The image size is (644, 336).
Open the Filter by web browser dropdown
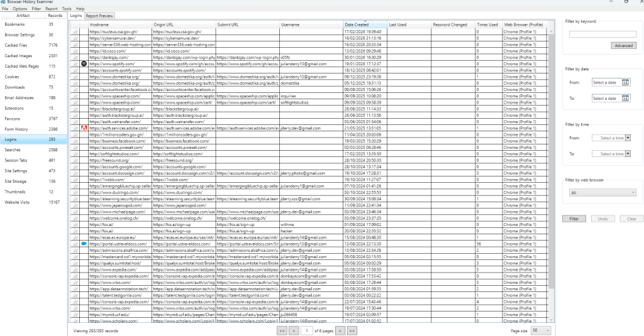[602, 193]
